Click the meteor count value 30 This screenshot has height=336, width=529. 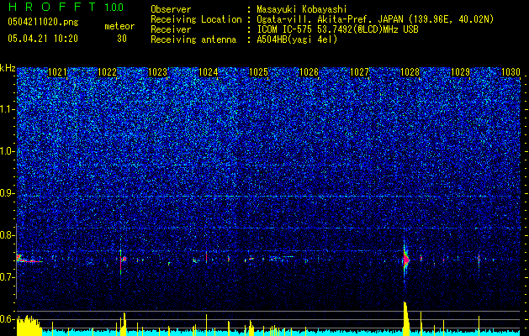(122, 39)
